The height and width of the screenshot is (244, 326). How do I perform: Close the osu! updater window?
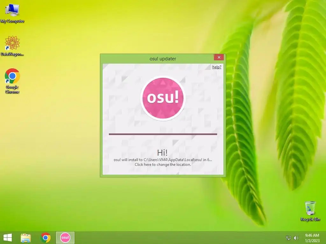[219, 57]
